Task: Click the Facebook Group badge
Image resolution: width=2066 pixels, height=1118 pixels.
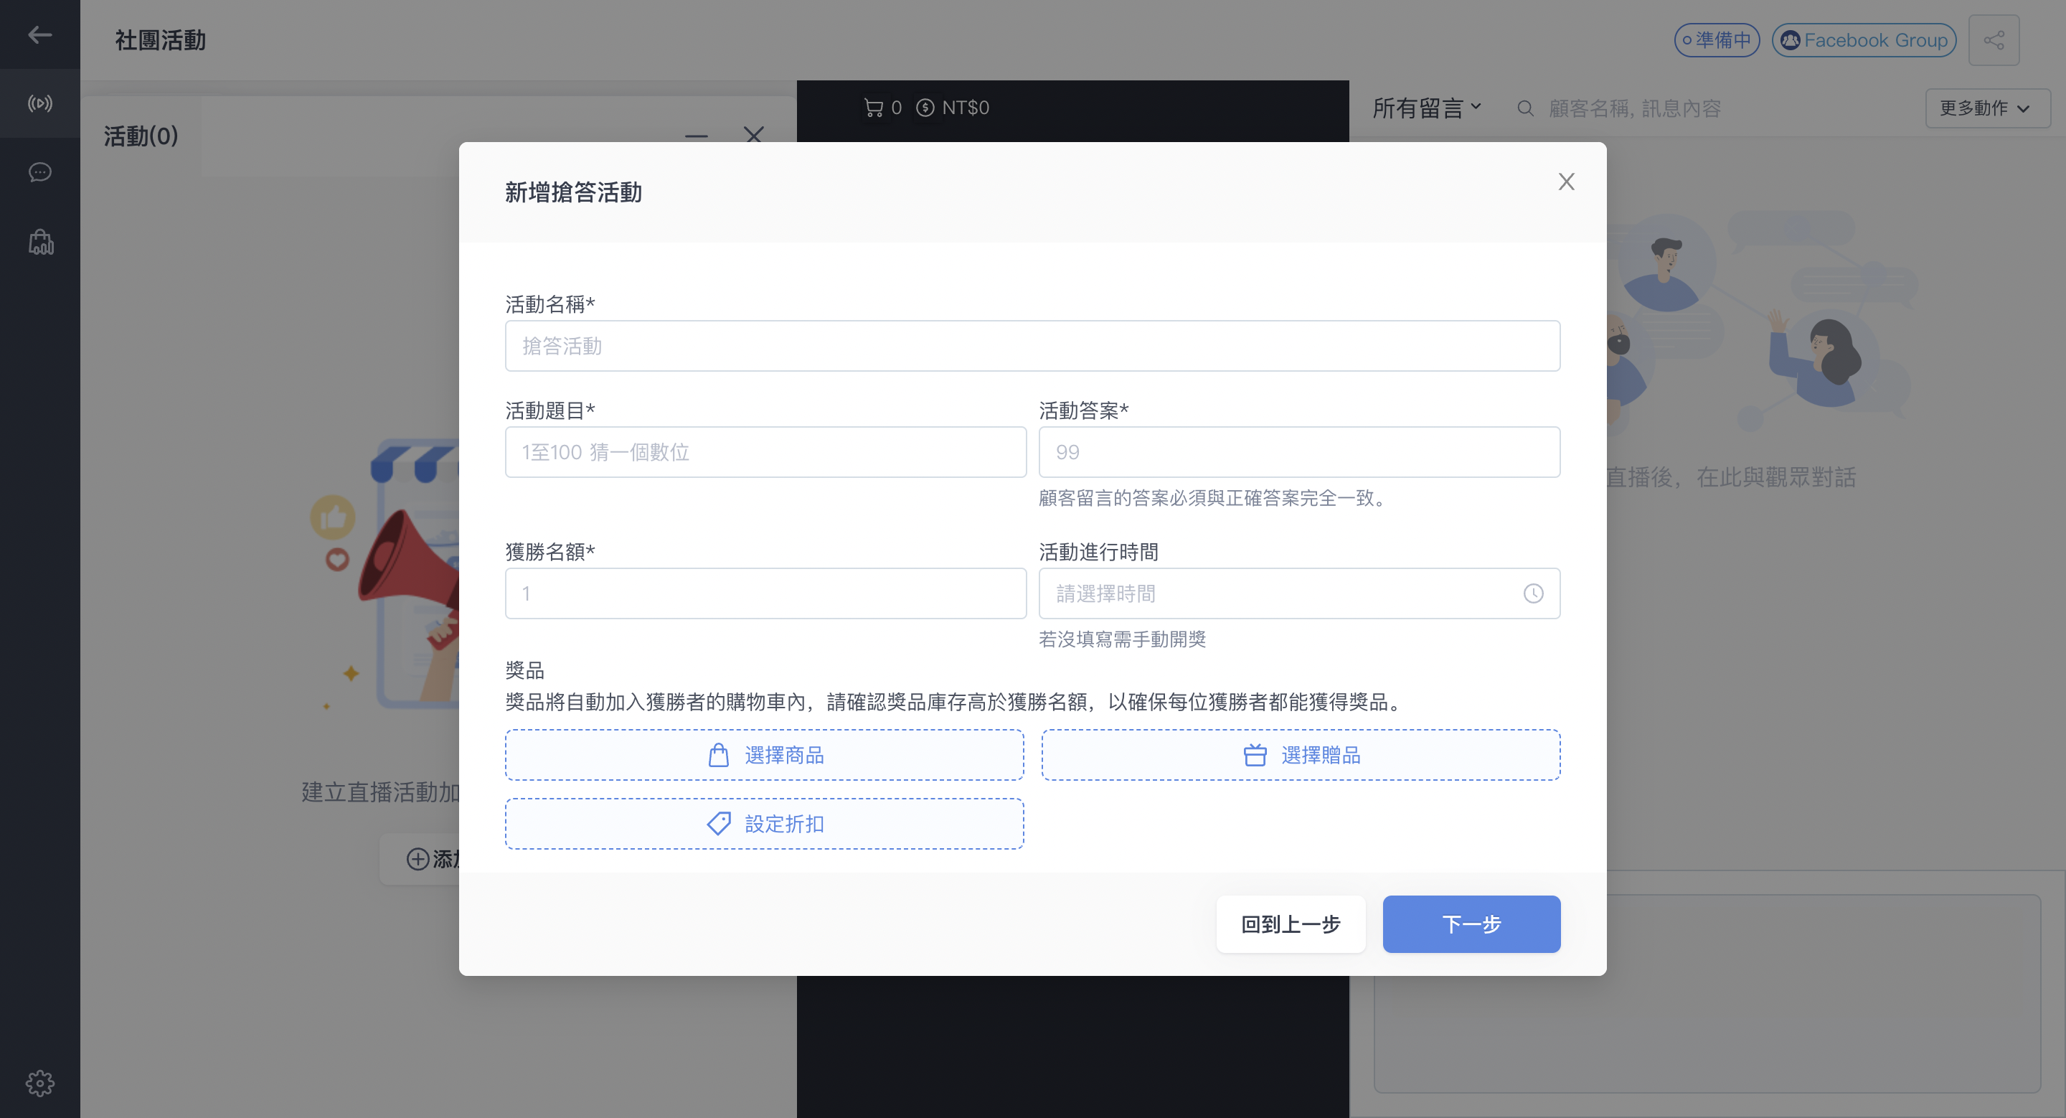Action: (1864, 40)
